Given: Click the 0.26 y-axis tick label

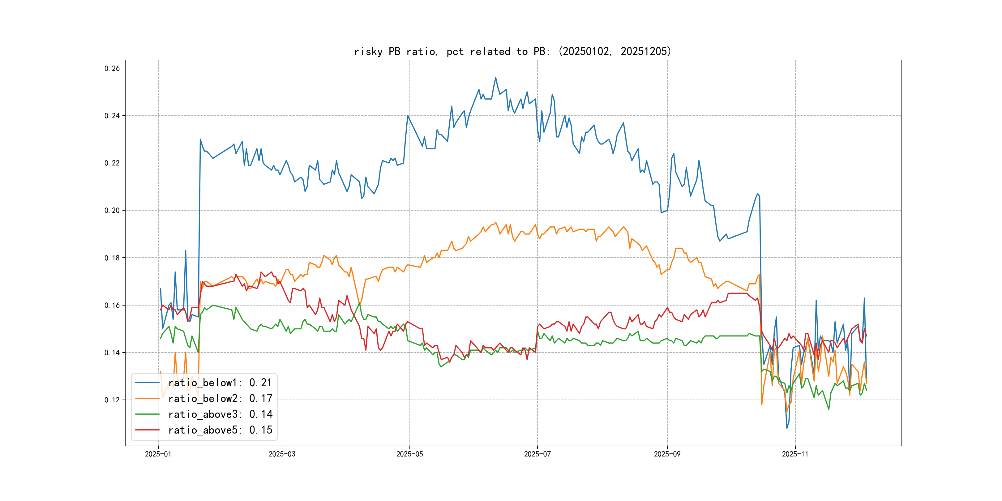Looking at the screenshot, I should click(112, 68).
